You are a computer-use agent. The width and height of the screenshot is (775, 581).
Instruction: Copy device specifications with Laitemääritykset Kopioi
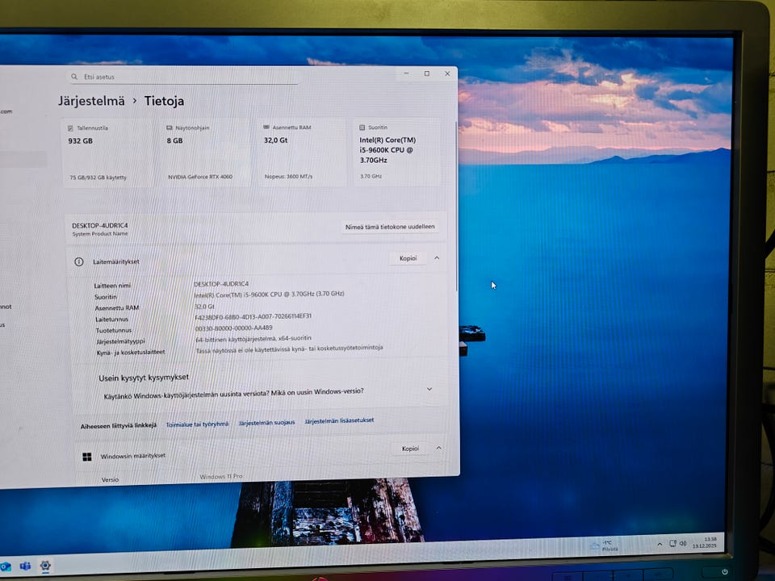point(408,258)
